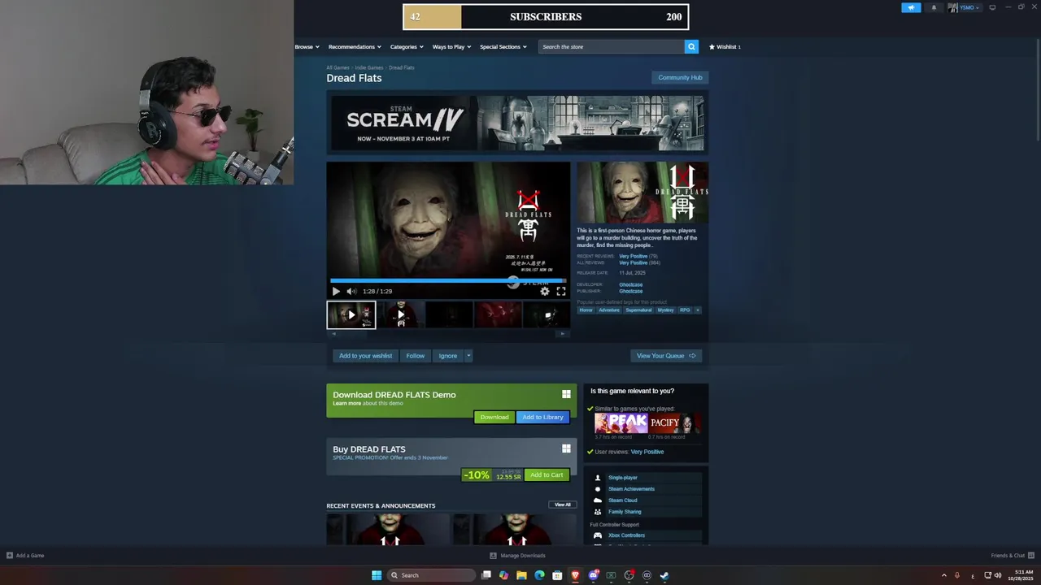Open the last visible screenshot thumbnail
Viewport: 1041px width, 585px height.
[547, 314]
